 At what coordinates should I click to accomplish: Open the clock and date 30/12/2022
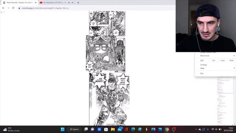pos(228,129)
